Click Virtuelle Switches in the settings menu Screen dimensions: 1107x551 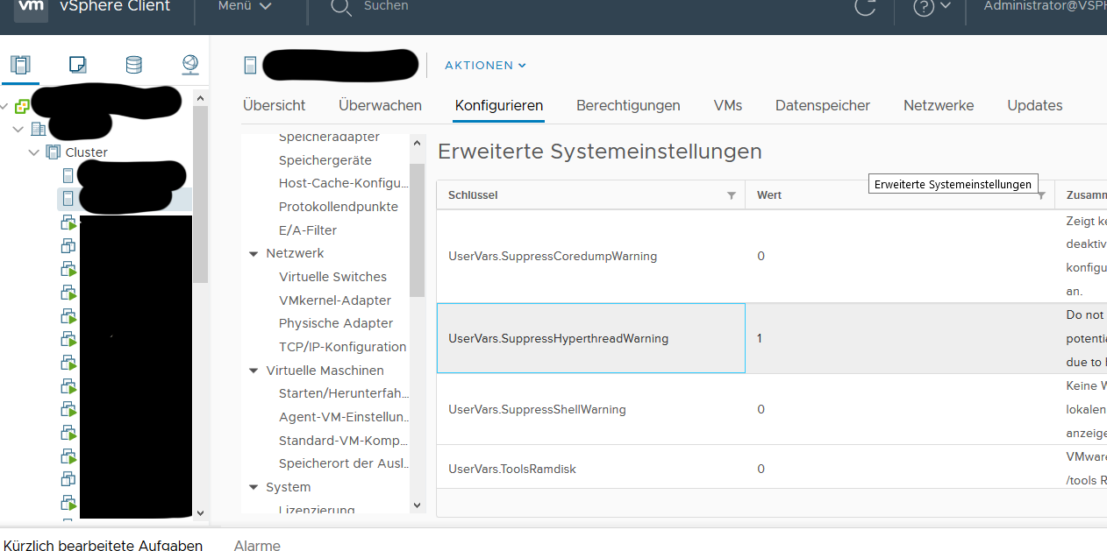coord(333,276)
